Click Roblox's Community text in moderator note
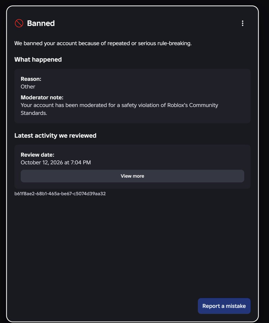The height and width of the screenshot is (323, 269). point(193,105)
